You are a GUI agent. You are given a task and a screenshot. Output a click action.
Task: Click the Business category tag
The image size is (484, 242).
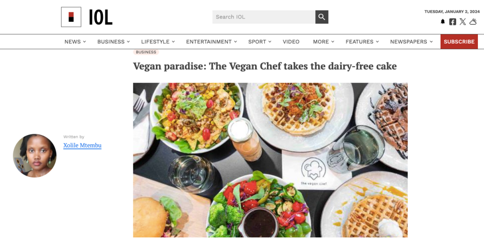[146, 52]
